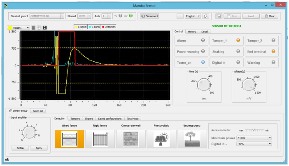Select the Rigid fence detection profile
289x166 pixels.
100,139
